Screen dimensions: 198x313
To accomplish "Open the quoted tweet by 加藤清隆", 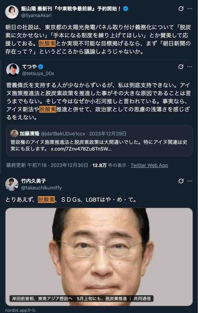I will 99,141.
